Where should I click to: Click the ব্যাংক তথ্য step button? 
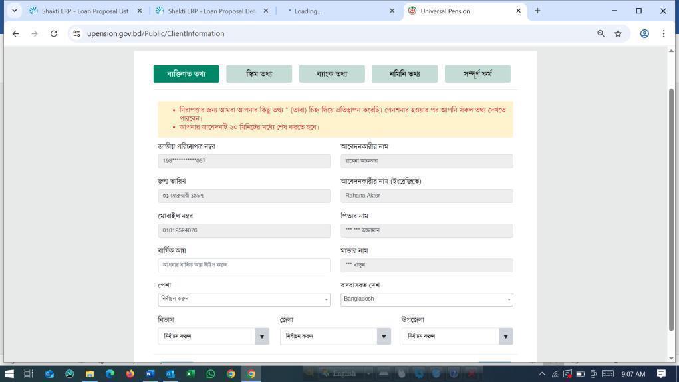(331, 74)
